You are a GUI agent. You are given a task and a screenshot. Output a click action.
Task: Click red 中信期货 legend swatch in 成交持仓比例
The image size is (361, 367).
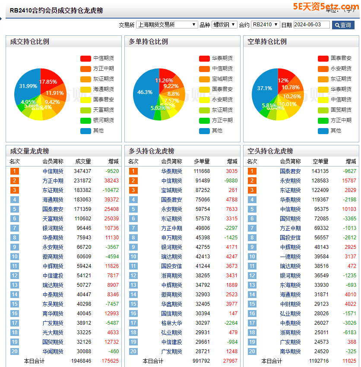85,59
